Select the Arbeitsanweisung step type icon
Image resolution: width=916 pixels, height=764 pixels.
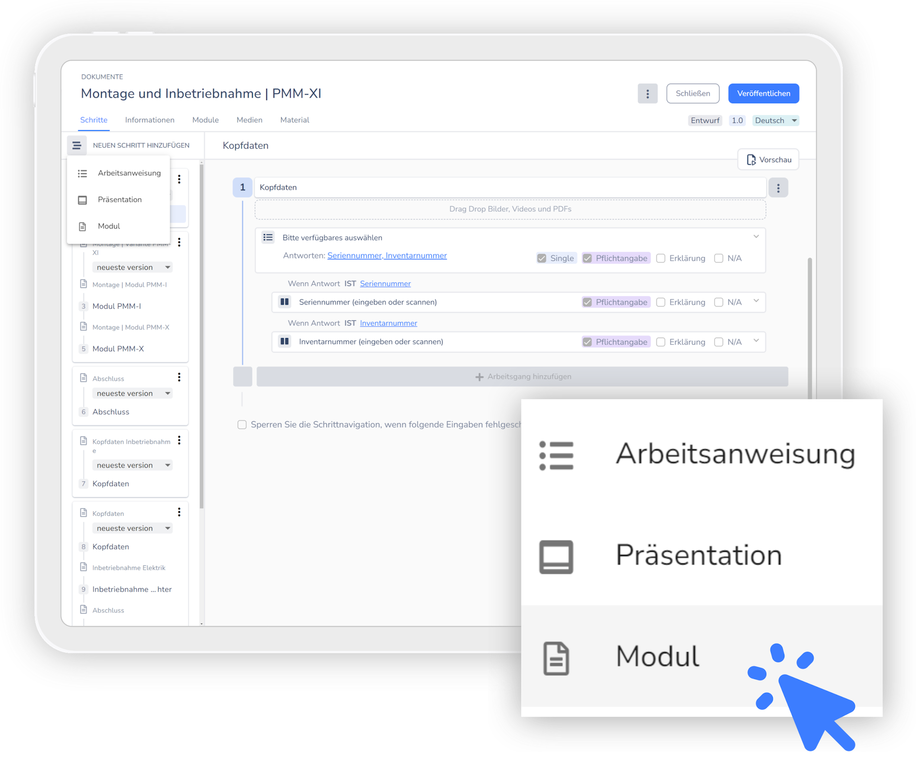[x=82, y=173]
